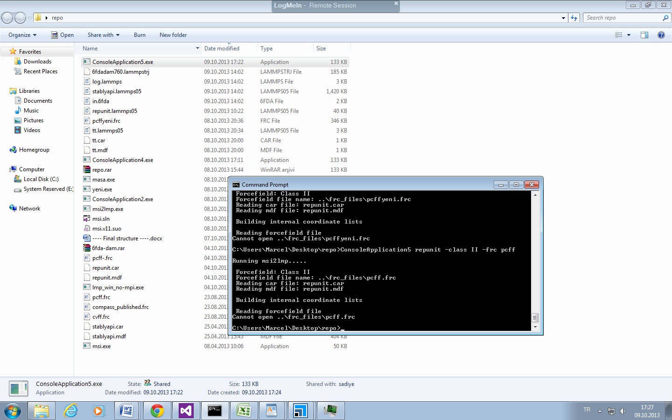Select the msi.sln solution file icon

(87, 218)
